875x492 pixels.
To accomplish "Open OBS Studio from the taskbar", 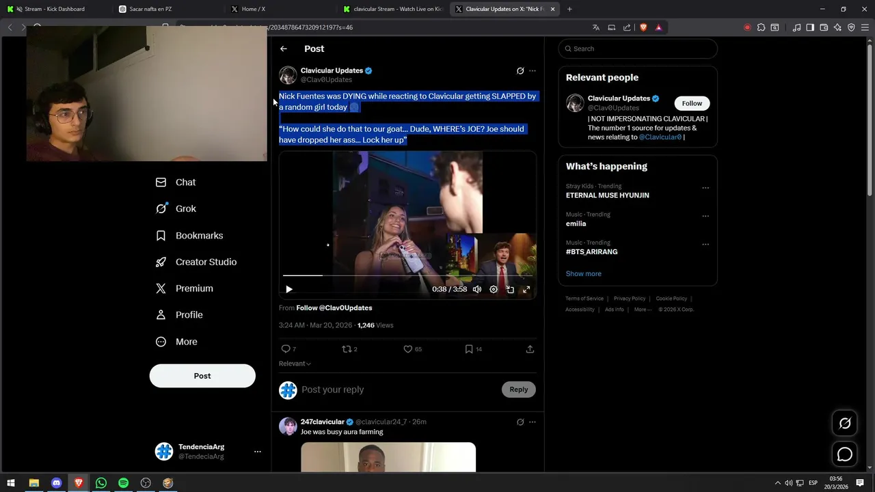I will (146, 483).
